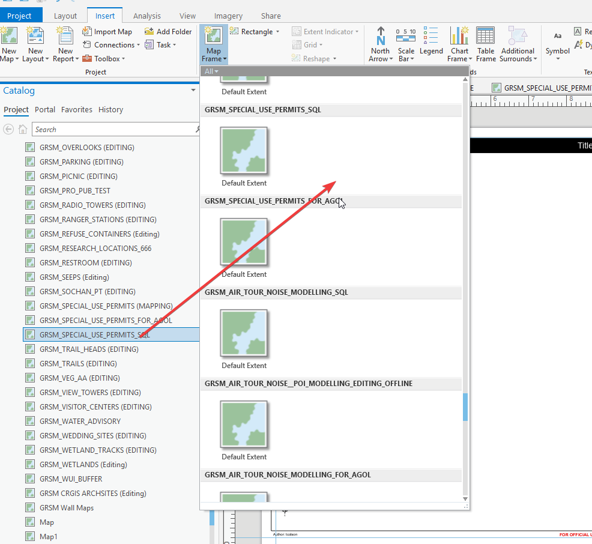
Task: Select GRSM Wall Maps item
Action: click(67, 508)
